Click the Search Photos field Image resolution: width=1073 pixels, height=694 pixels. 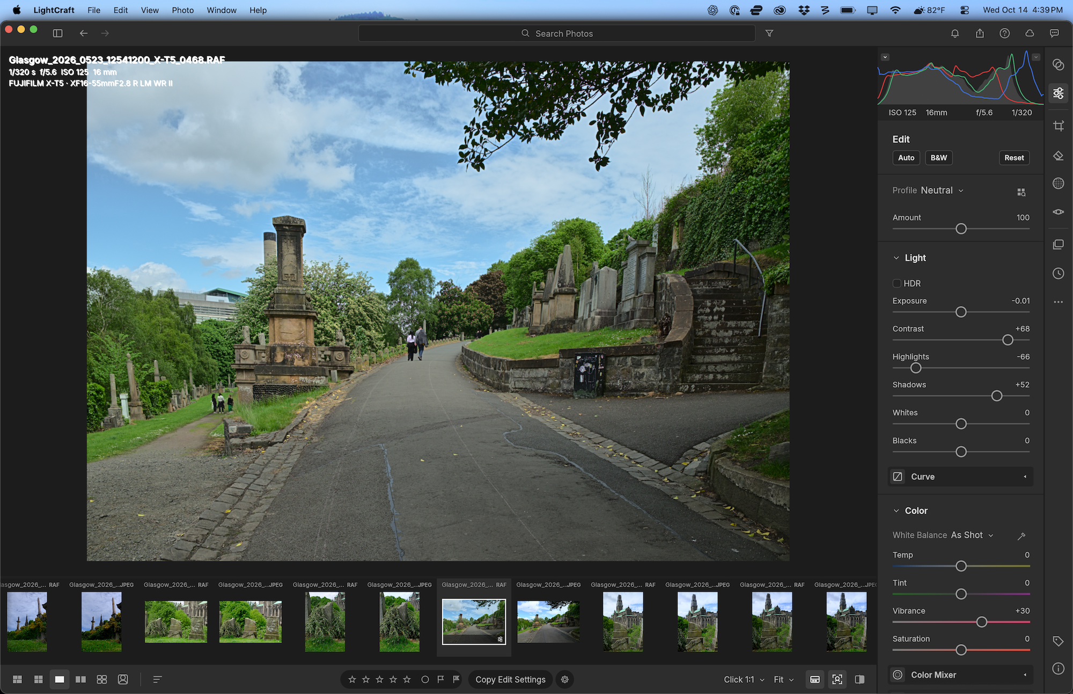pyautogui.click(x=557, y=33)
